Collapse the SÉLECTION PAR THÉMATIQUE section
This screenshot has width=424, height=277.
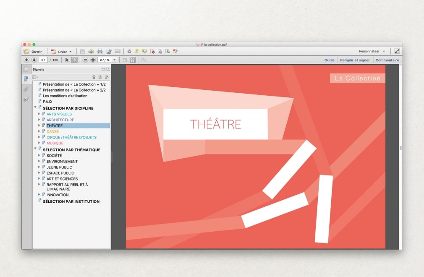coord(35,149)
